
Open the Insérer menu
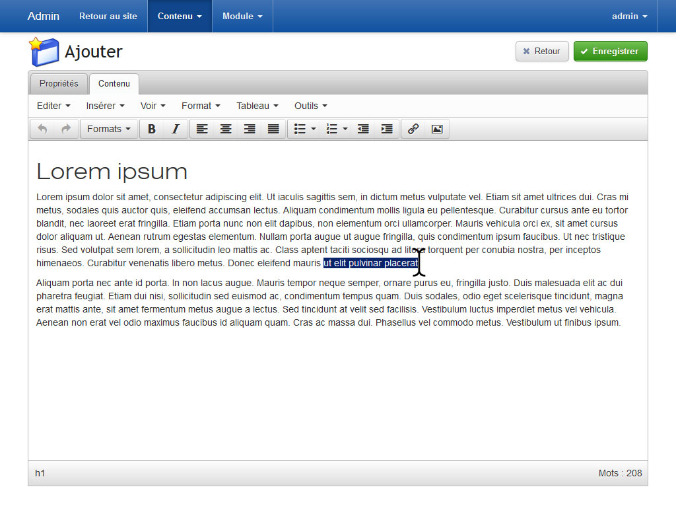pos(105,106)
